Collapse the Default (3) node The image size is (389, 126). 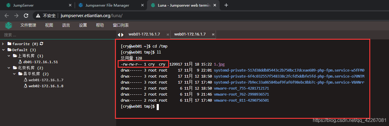[3, 50]
